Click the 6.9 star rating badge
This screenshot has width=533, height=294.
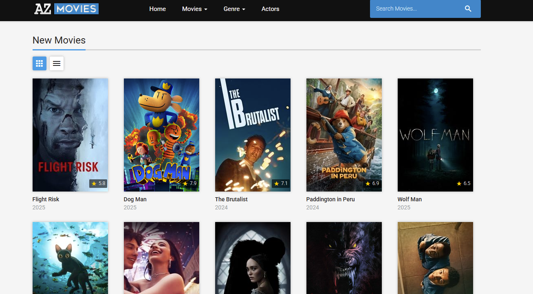point(372,183)
